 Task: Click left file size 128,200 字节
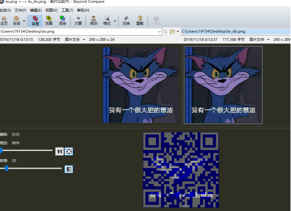(49, 40)
